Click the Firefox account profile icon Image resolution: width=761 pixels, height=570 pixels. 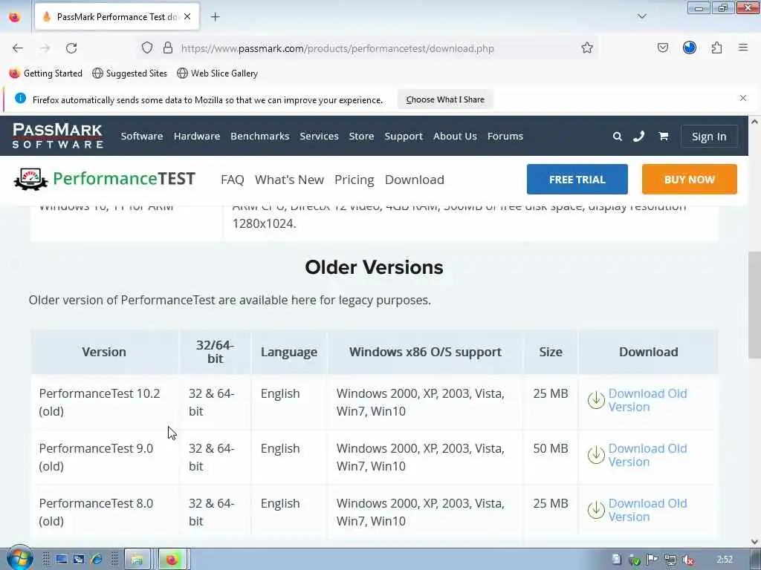tap(690, 47)
